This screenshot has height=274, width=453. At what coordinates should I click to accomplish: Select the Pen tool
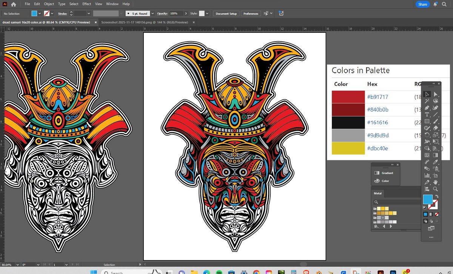point(427,108)
